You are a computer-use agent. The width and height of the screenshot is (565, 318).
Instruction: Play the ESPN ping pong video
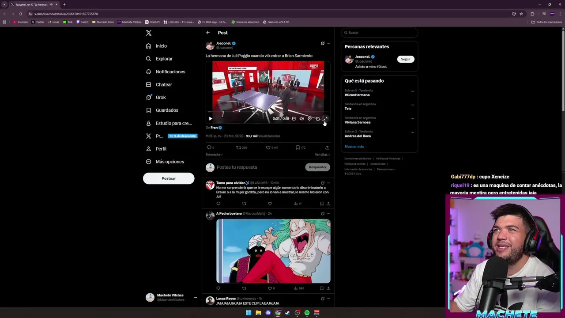tap(211, 118)
